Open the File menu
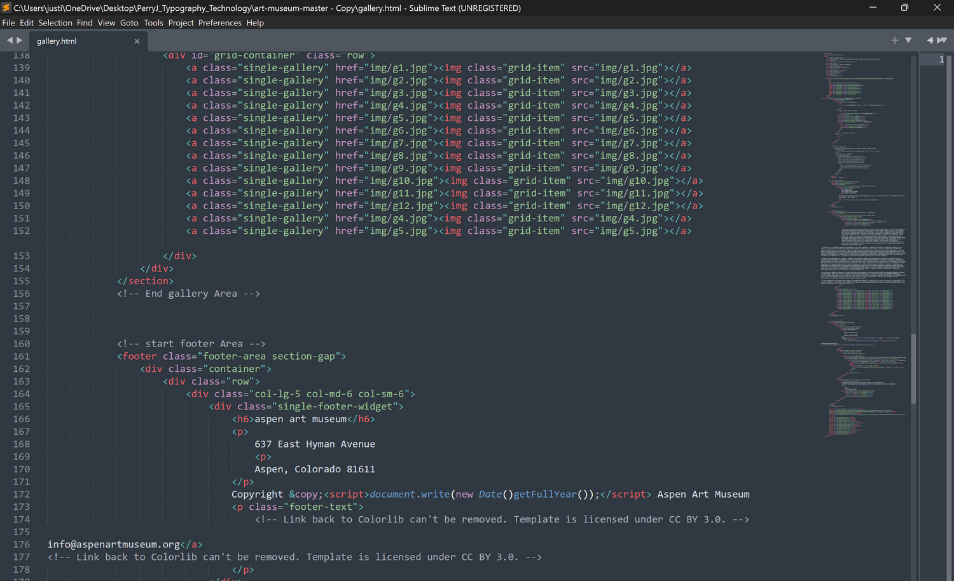The height and width of the screenshot is (581, 954). tap(8, 23)
